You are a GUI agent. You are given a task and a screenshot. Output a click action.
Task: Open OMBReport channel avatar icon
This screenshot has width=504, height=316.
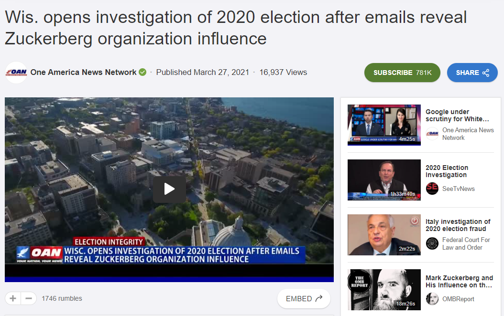point(432,299)
